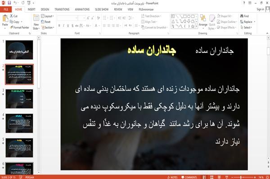The image size is (270, 179).
Task: Click the zoom slider in the status bar
Action: (243, 177)
